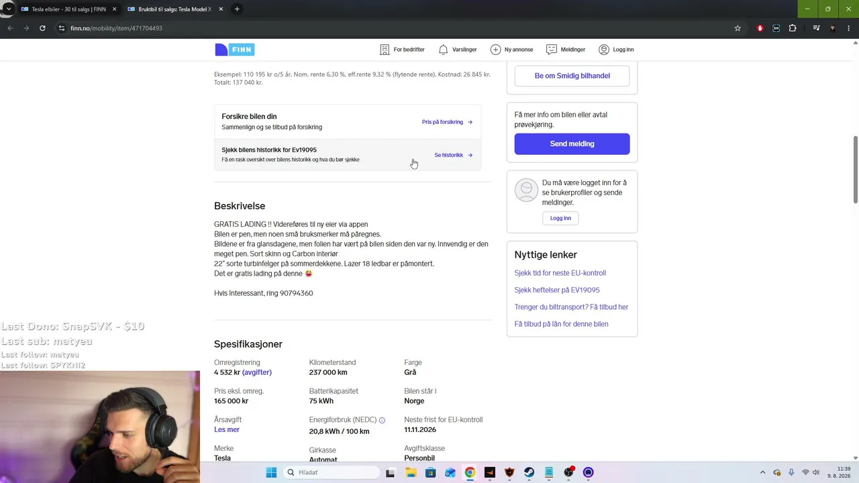Screen dimensions: 859x483
Task: Bookmark this page with the star
Action: click(x=738, y=28)
